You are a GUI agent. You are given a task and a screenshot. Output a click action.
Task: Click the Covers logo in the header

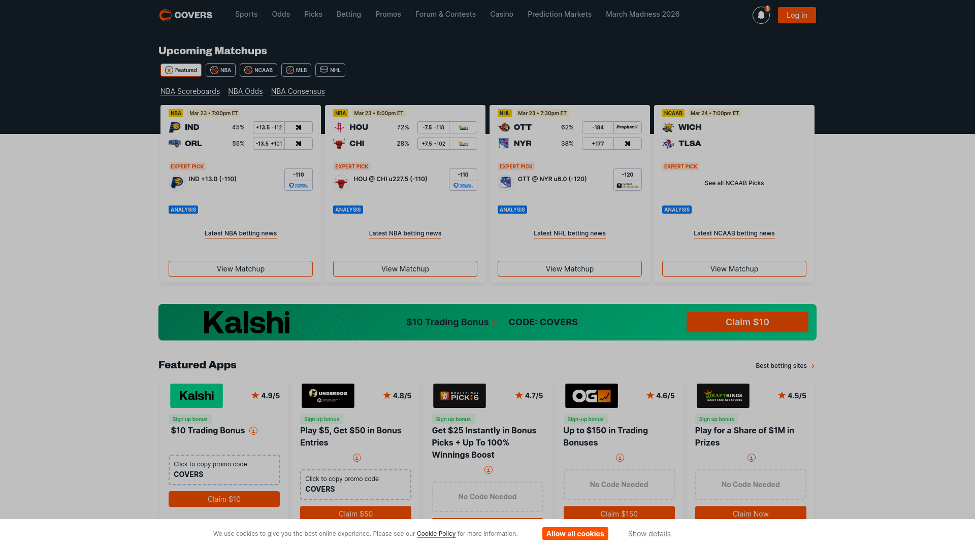click(186, 15)
